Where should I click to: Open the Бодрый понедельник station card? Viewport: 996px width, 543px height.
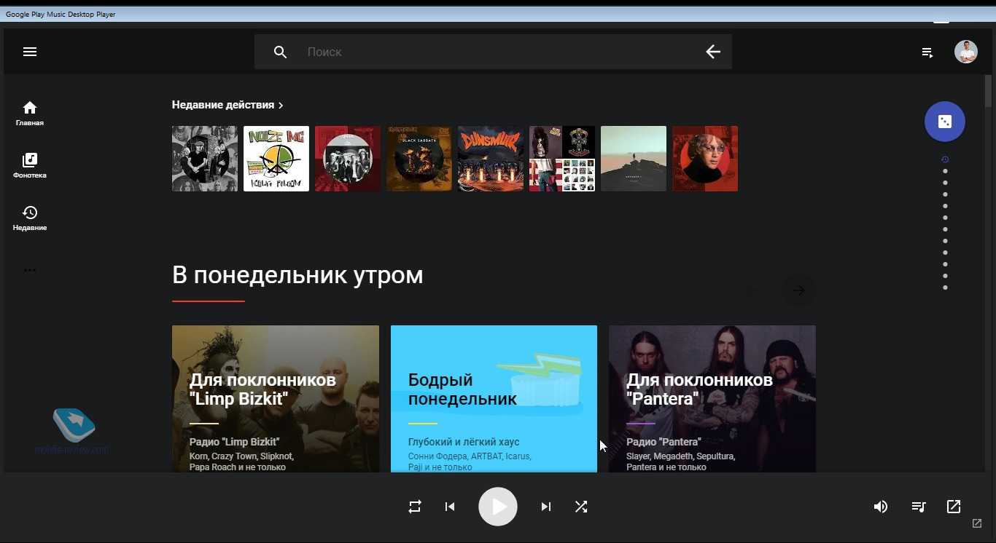point(494,399)
